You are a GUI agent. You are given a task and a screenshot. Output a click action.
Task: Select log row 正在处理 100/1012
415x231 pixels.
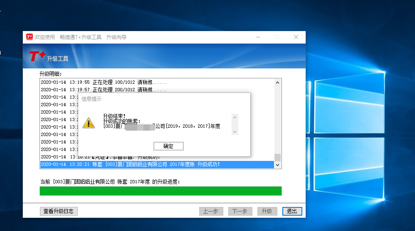tap(157, 83)
